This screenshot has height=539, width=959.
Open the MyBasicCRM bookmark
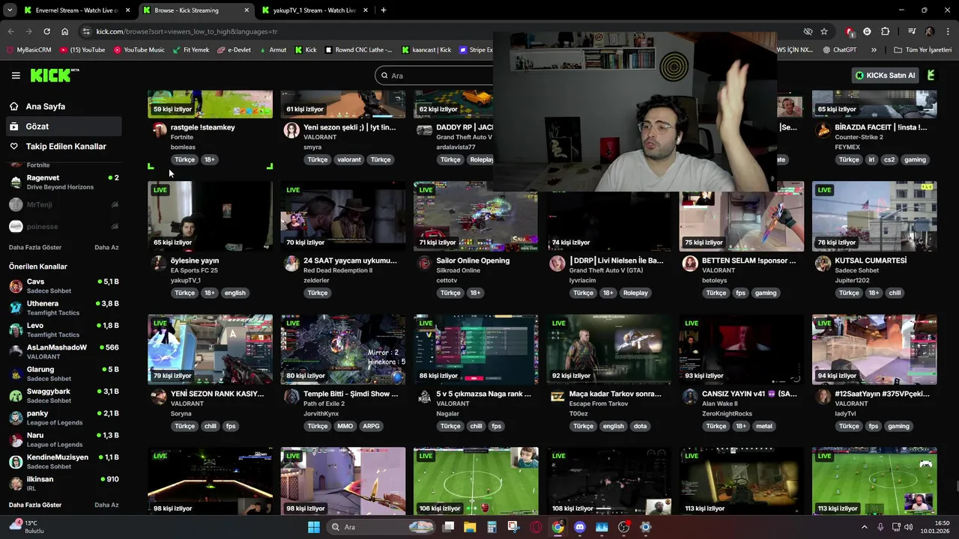pyautogui.click(x=28, y=50)
